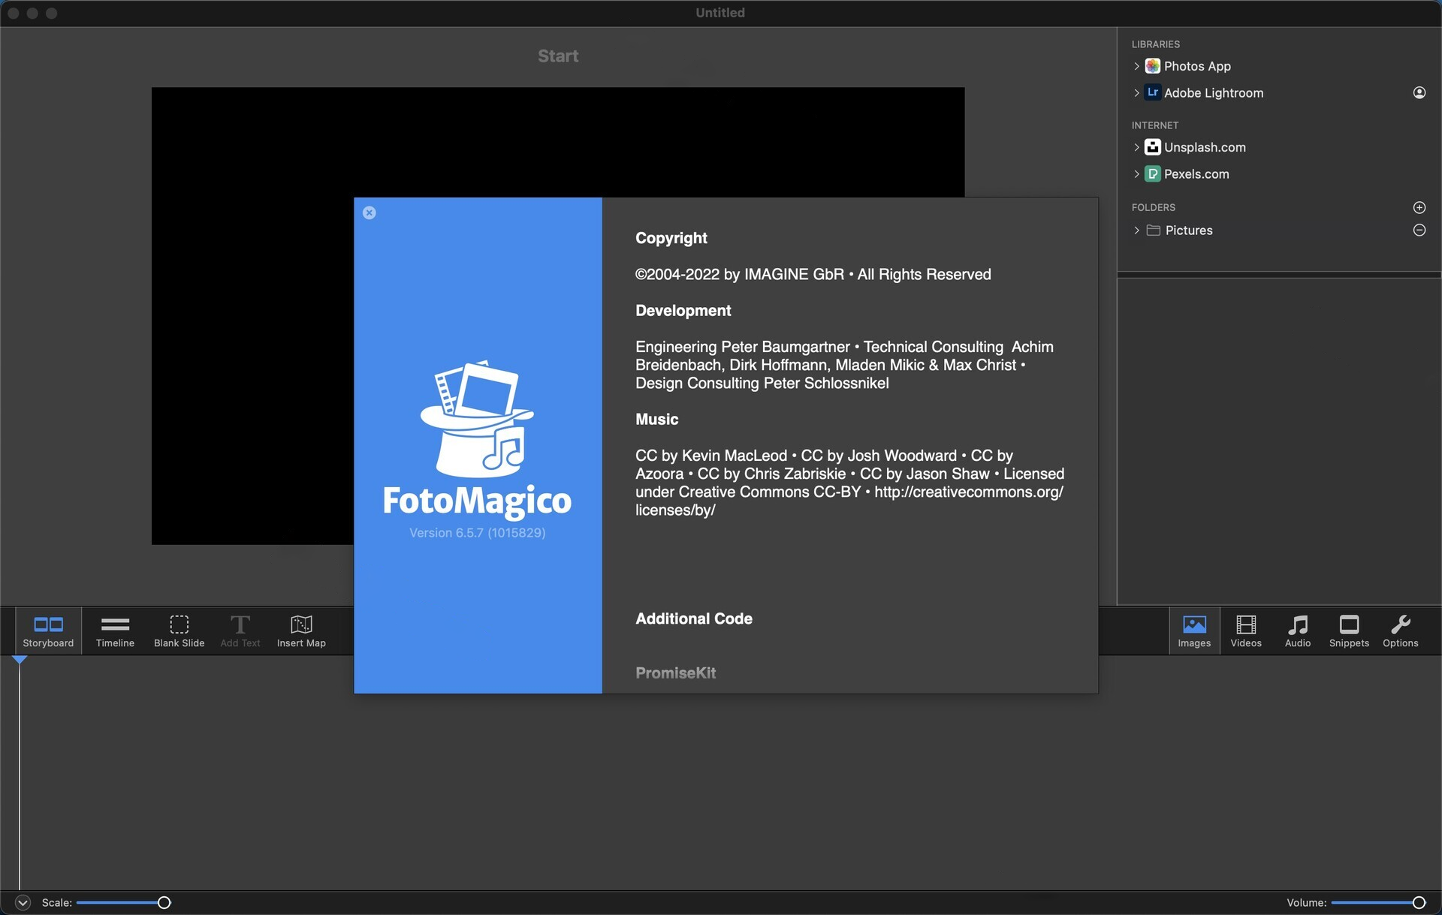Click the add folder plus button
Screen dimensions: 1442x915
1419,207
